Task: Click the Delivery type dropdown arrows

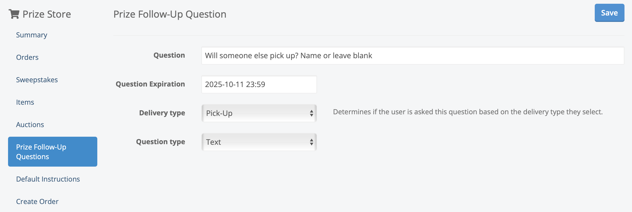Action: pyautogui.click(x=311, y=113)
